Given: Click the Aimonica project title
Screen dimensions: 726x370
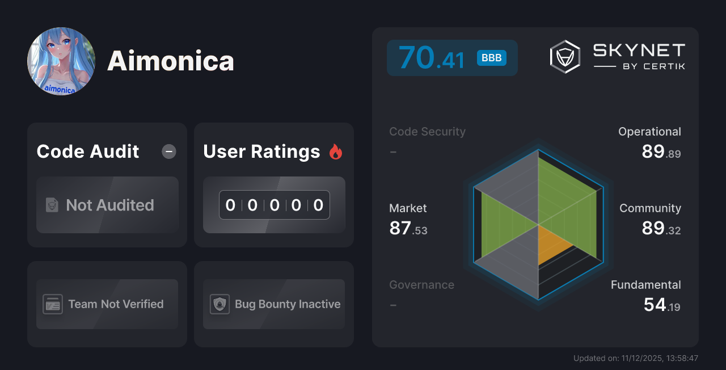Looking at the screenshot, I should [170, 61].
